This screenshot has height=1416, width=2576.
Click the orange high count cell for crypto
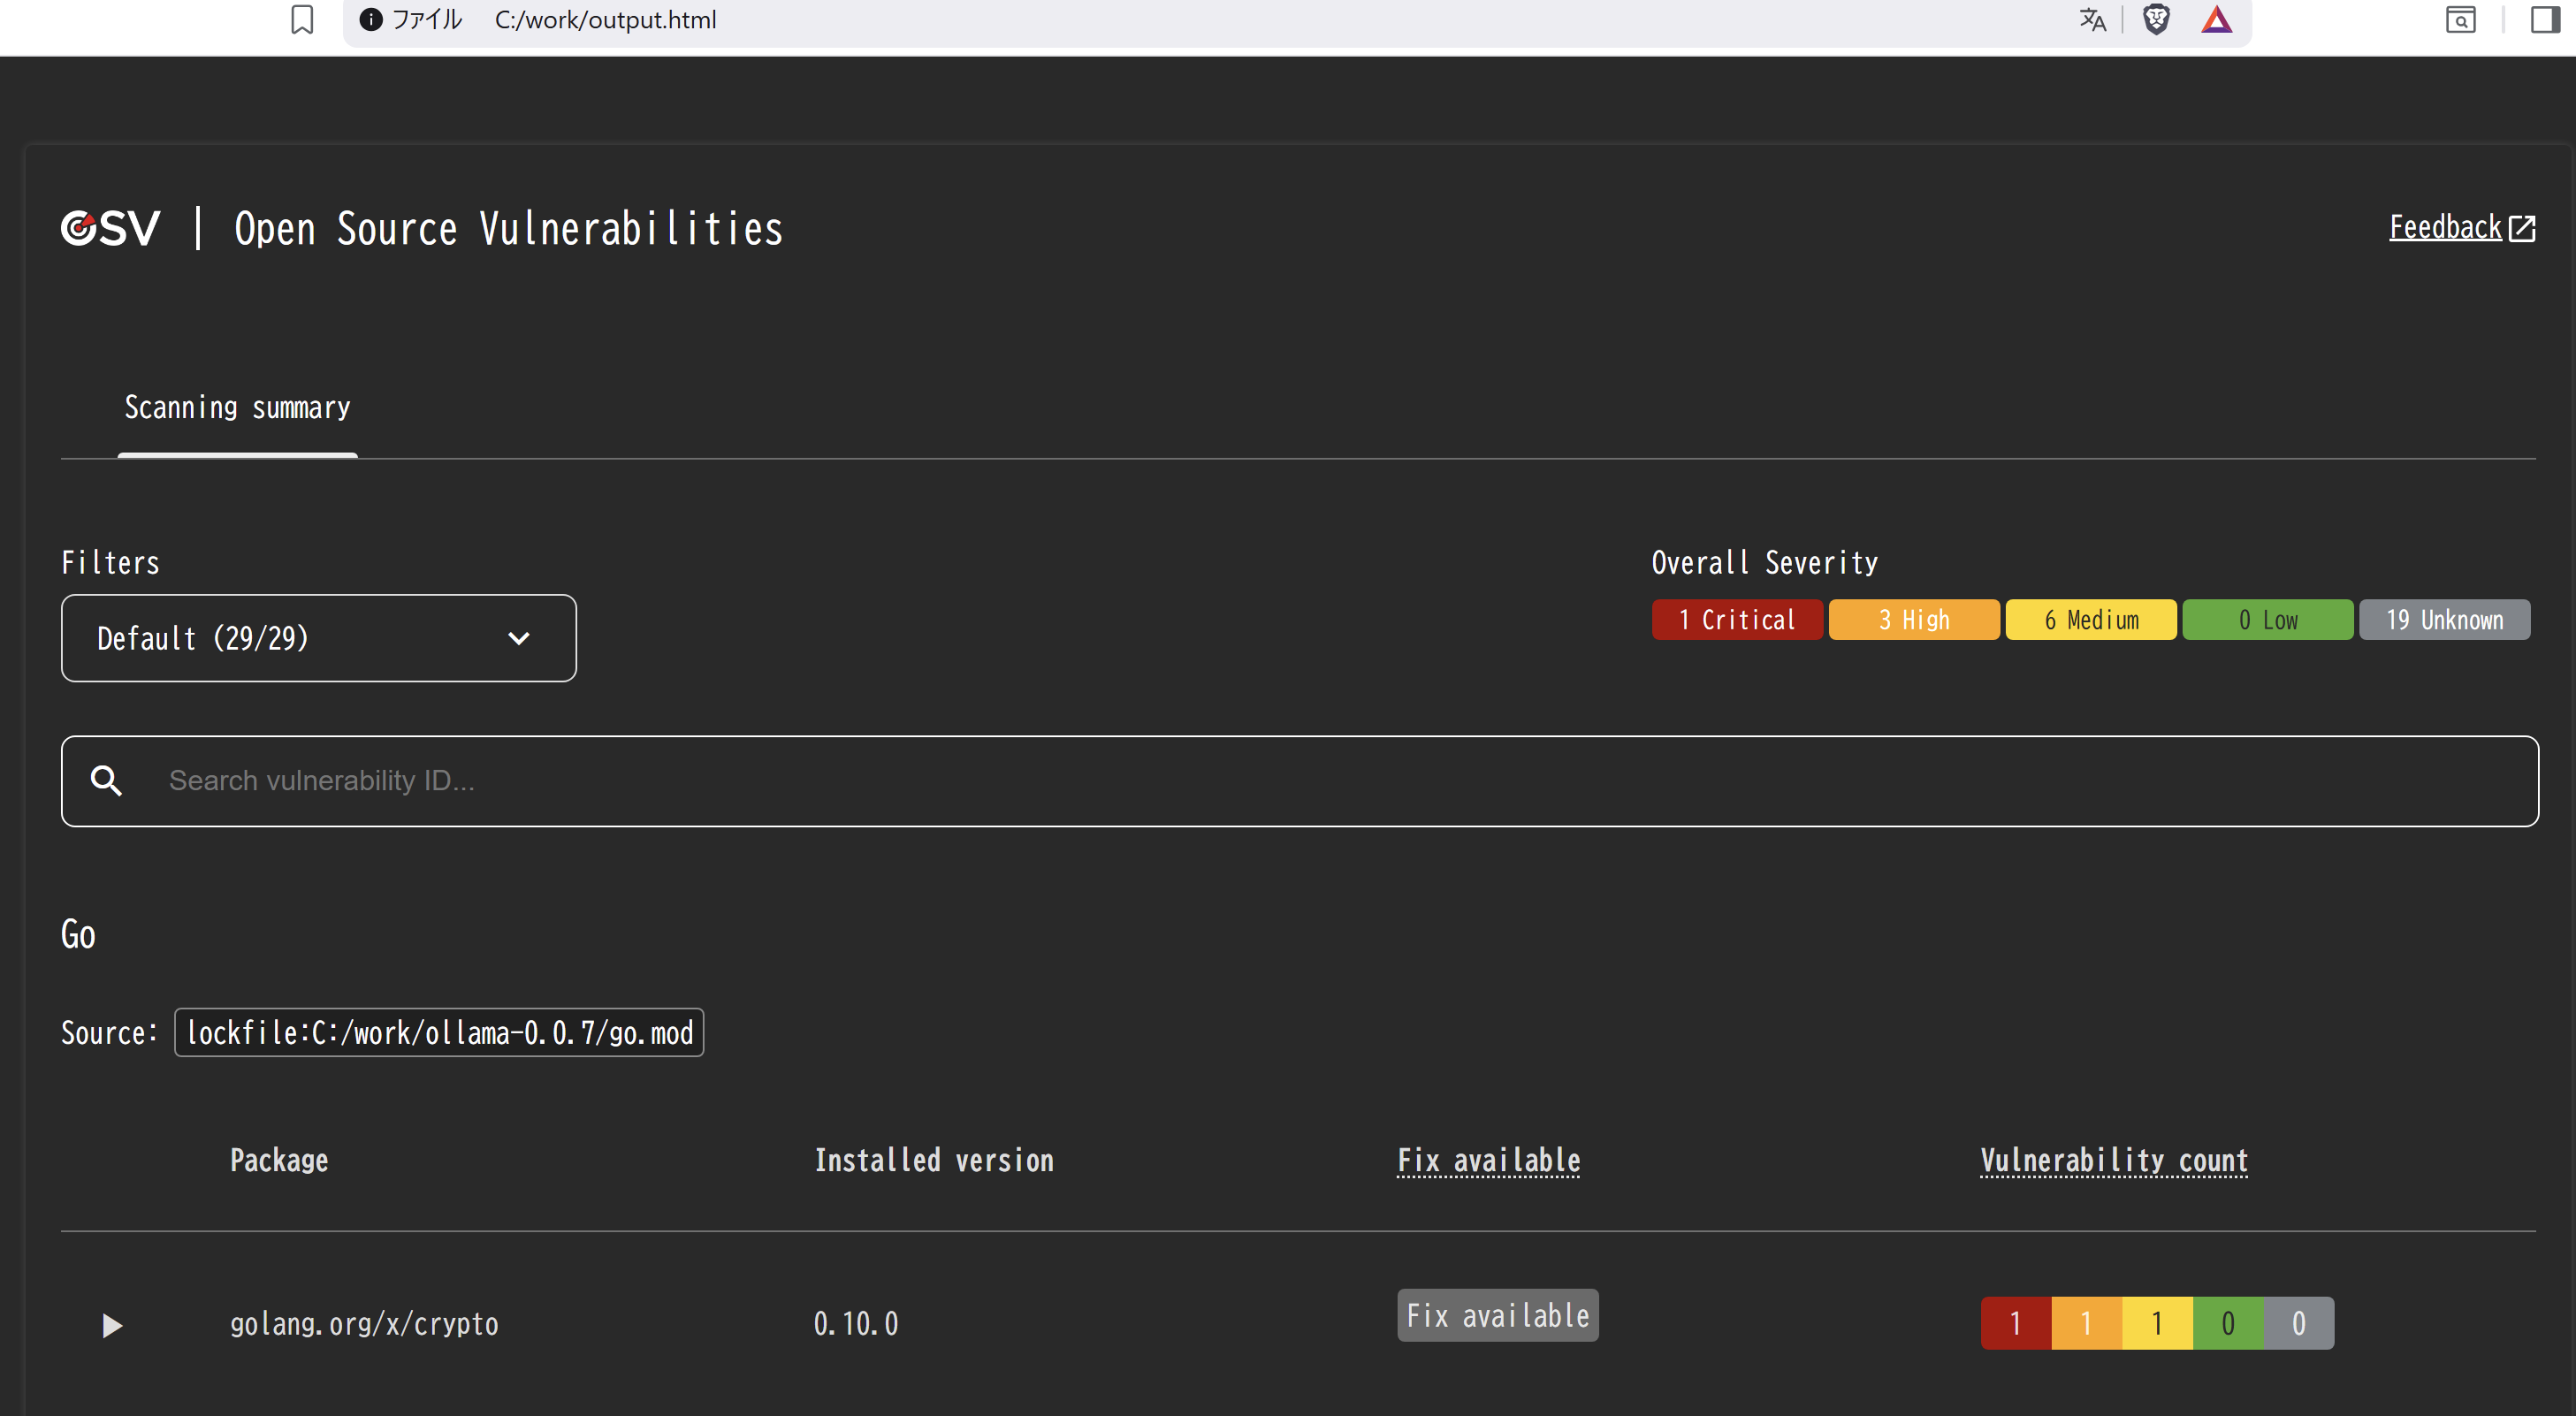pyautogui.click(x=2087, y=1324)
